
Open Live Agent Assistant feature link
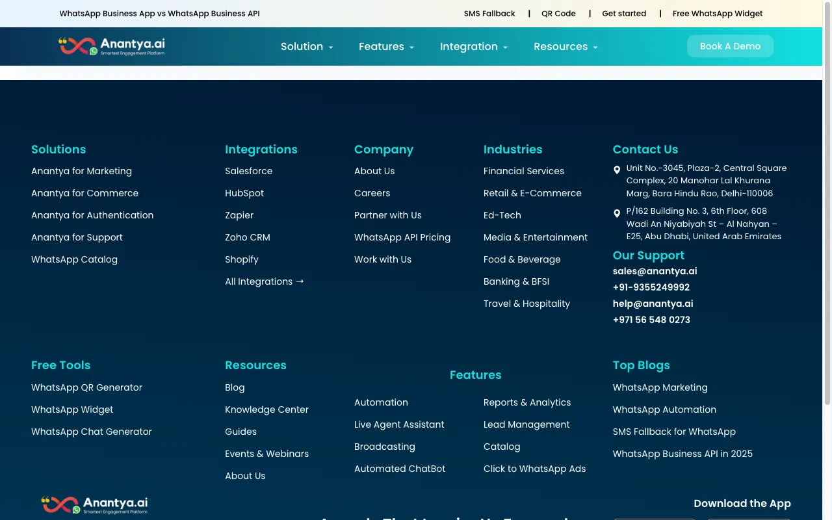(399, 424)
